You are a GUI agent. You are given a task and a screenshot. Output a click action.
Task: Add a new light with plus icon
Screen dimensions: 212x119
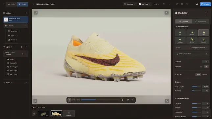[26, 47]
